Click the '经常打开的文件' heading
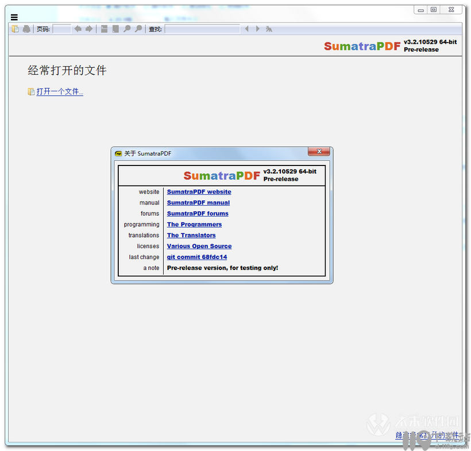 tap(67, 70)
